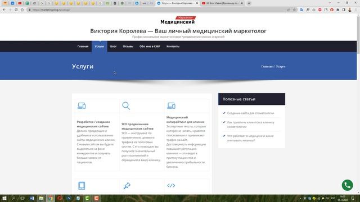Click the magnifier icon above SEO продвижение
The image size is (360, 202).
click(126, 106)
